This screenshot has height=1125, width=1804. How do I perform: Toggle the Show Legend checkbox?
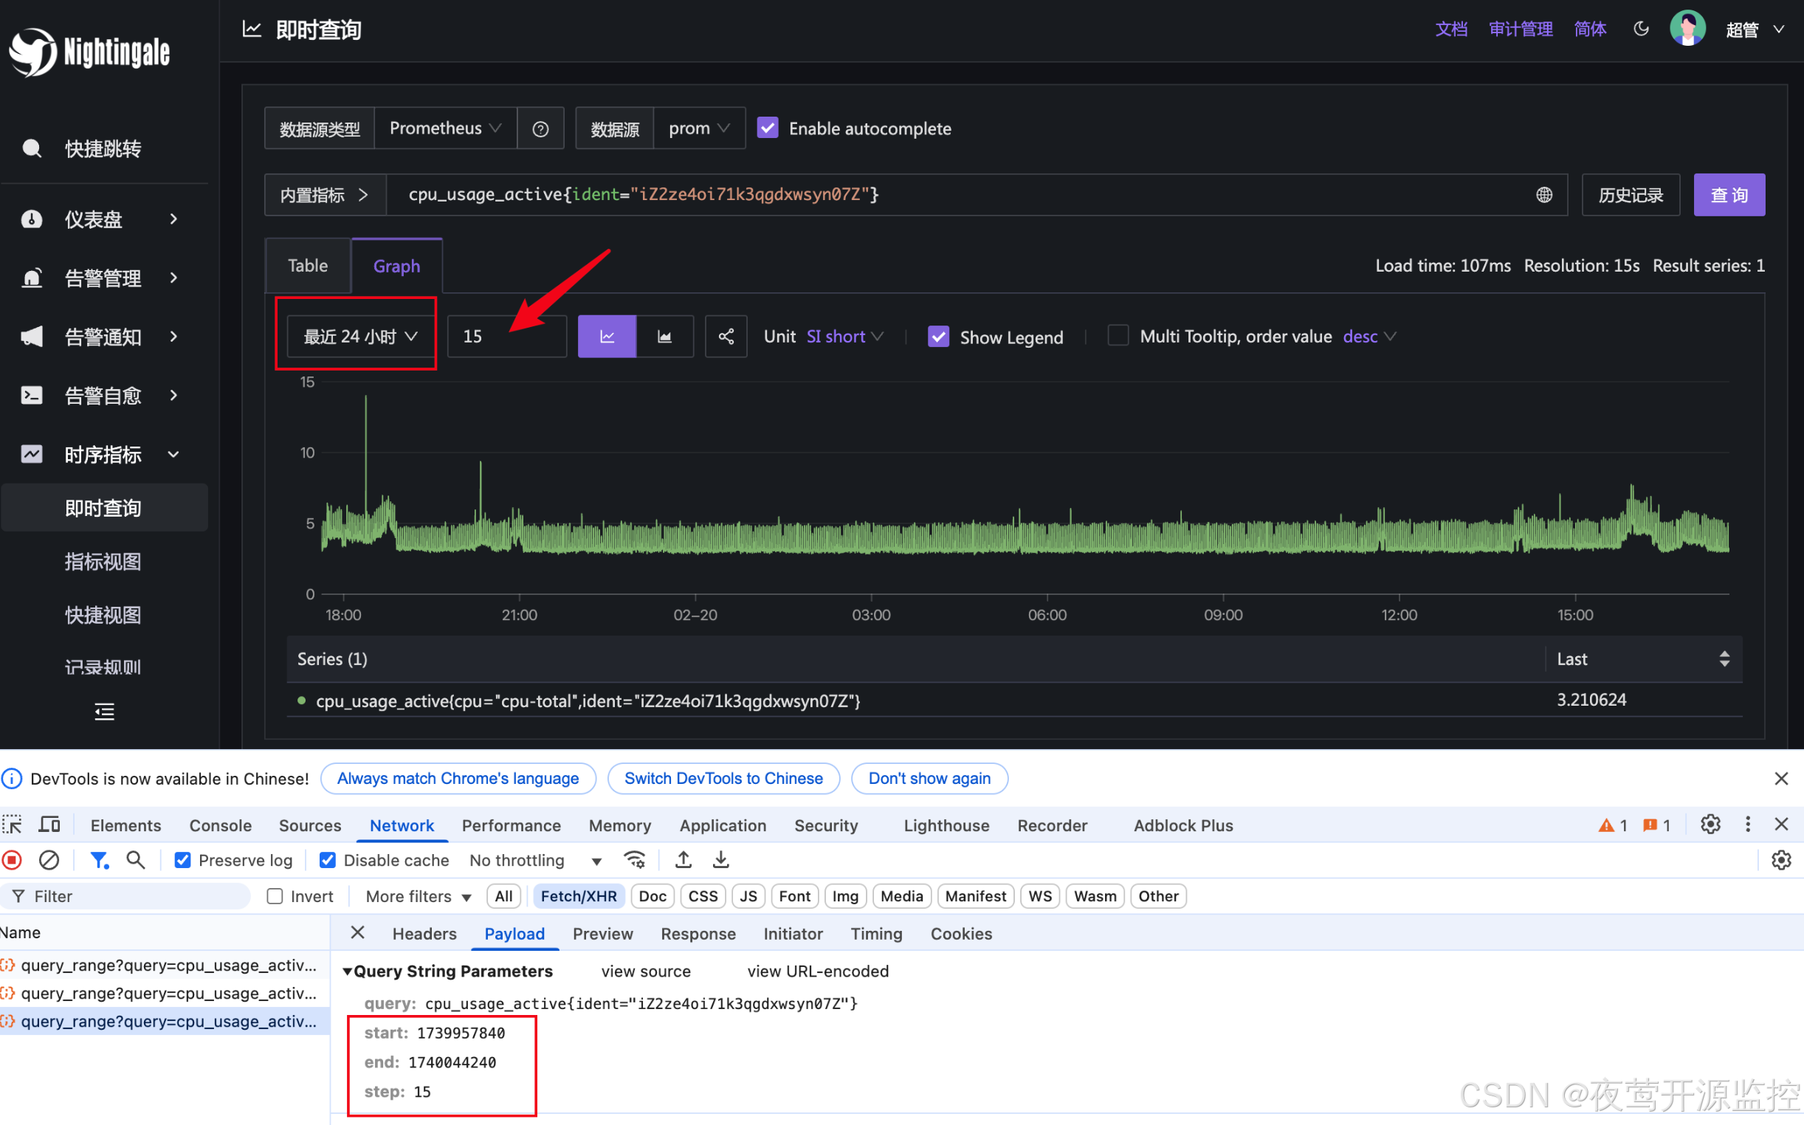(938, 337)
